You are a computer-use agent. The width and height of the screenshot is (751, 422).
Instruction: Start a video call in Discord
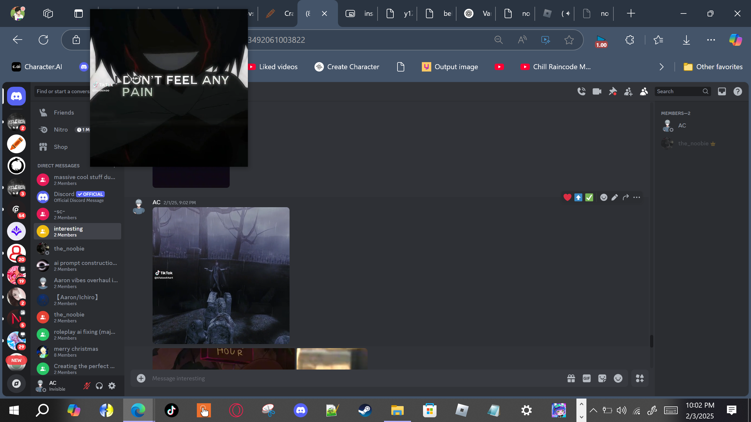coord(597,91)
